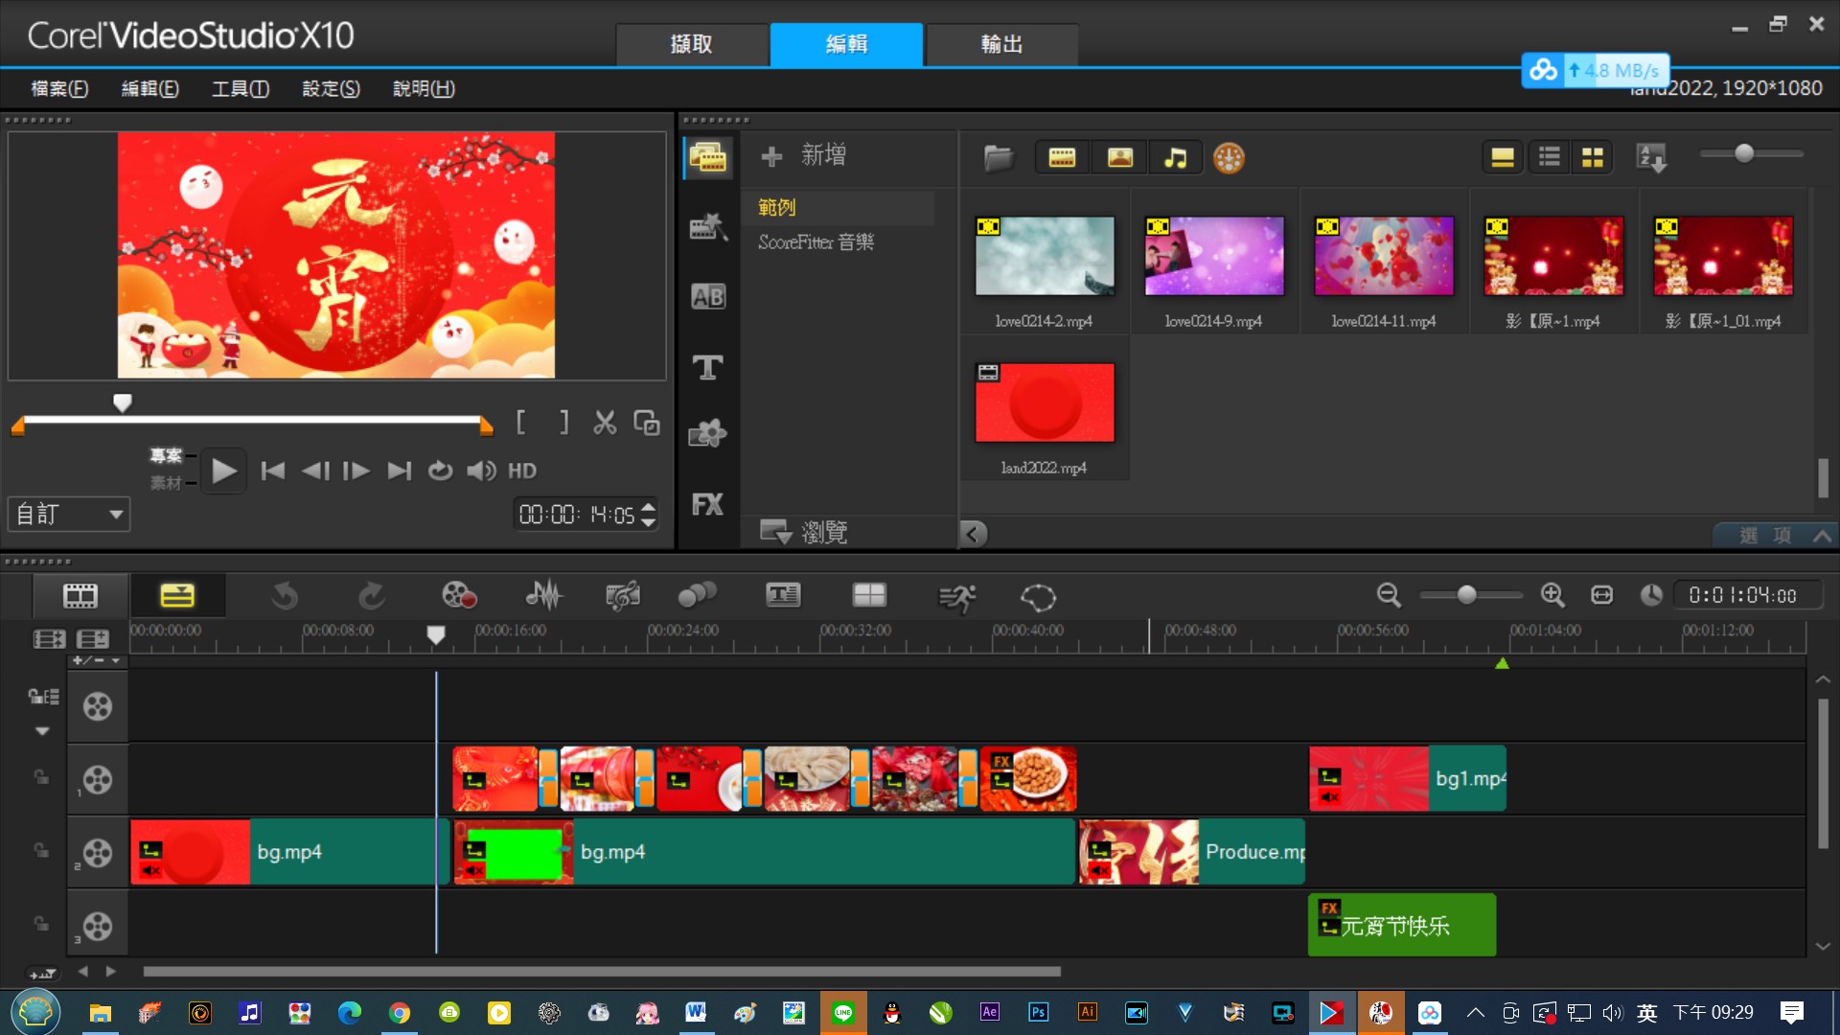Screen dimensions: 1840x1035
Task: Open the Sound Mixer icon
Action: coord(543,595)
